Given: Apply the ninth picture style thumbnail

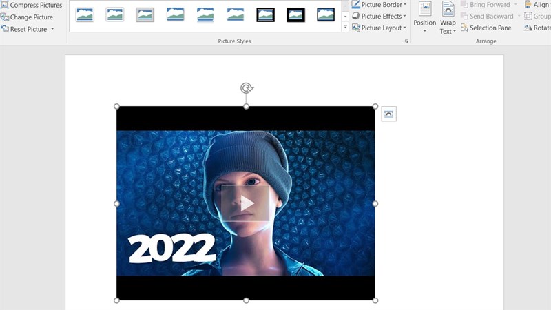Looking at the screenshot, I should (x=326, y=14).
